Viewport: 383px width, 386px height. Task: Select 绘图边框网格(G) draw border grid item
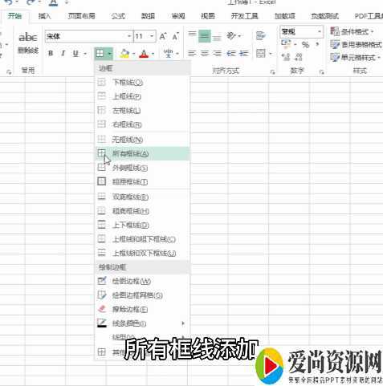142,295
